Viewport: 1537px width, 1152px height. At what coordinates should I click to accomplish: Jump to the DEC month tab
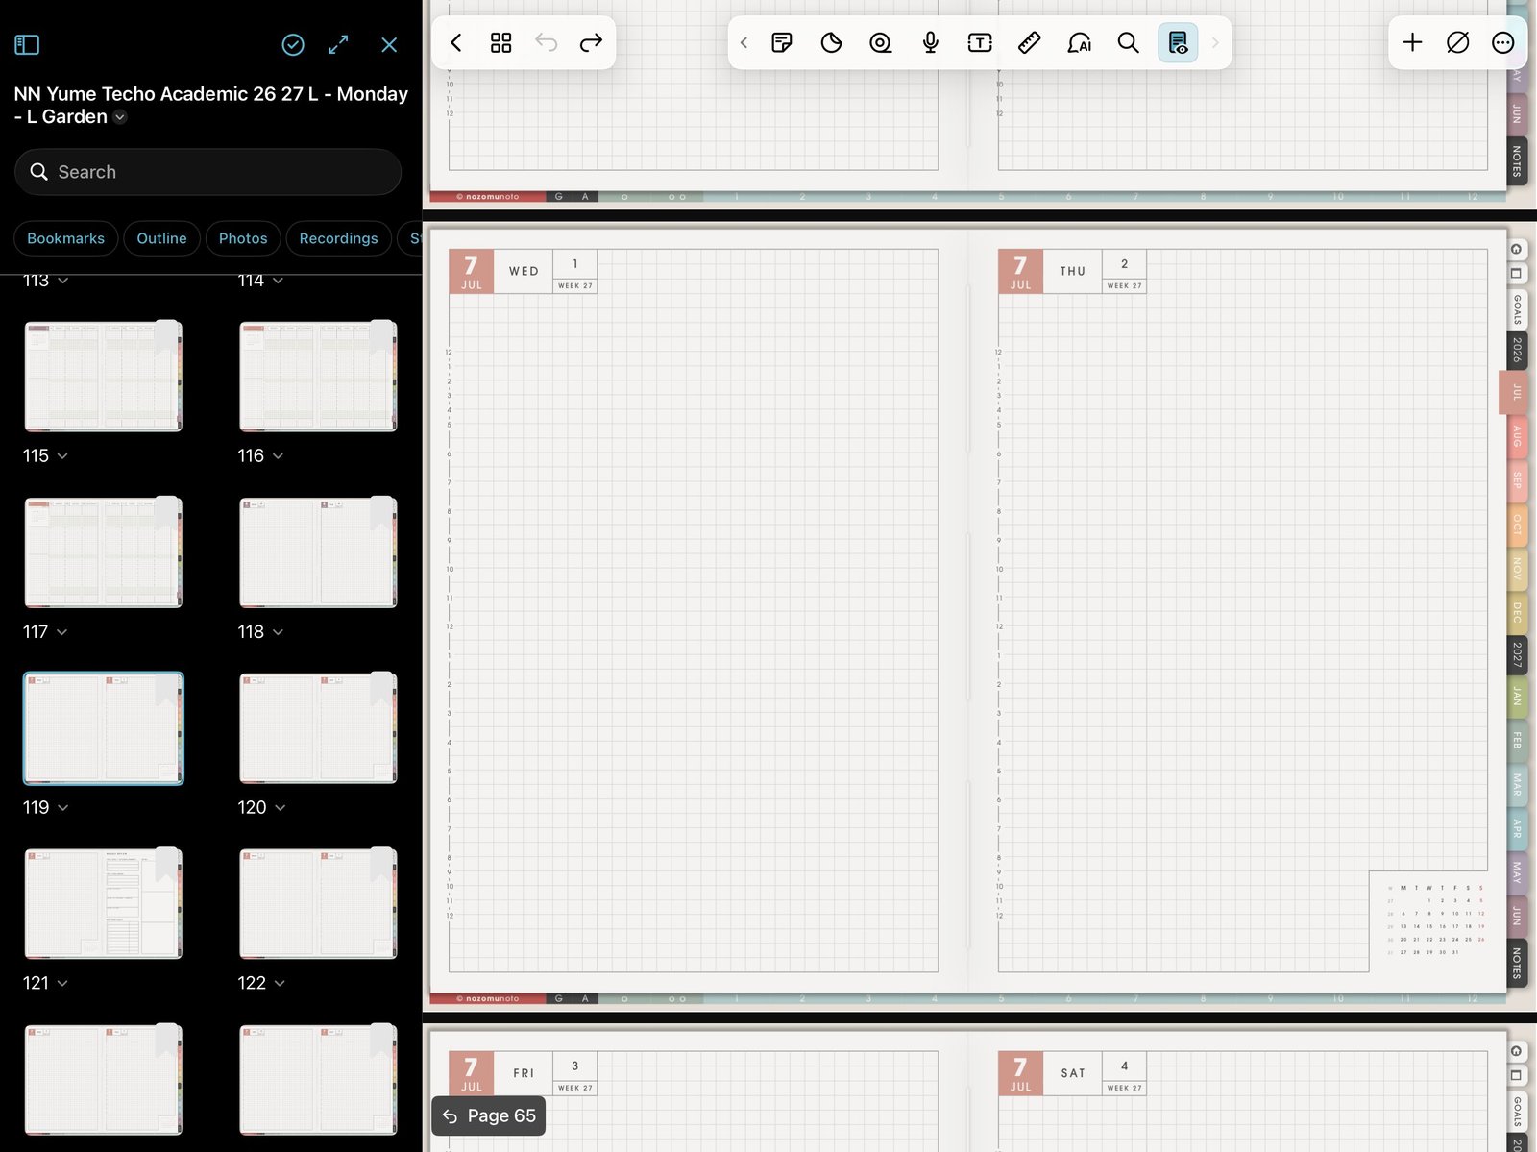tap(1517, 611)
